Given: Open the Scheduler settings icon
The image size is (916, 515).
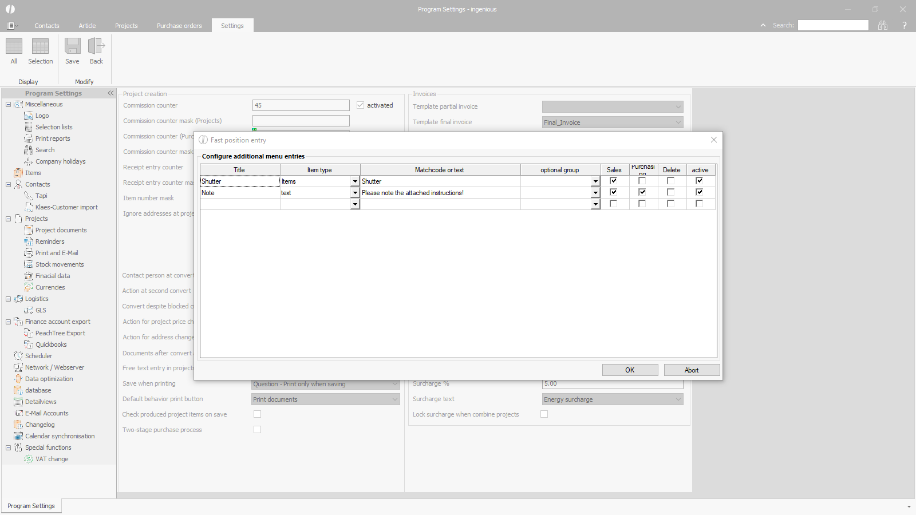Looking at the screenshot, I should (x=18, y=356).
